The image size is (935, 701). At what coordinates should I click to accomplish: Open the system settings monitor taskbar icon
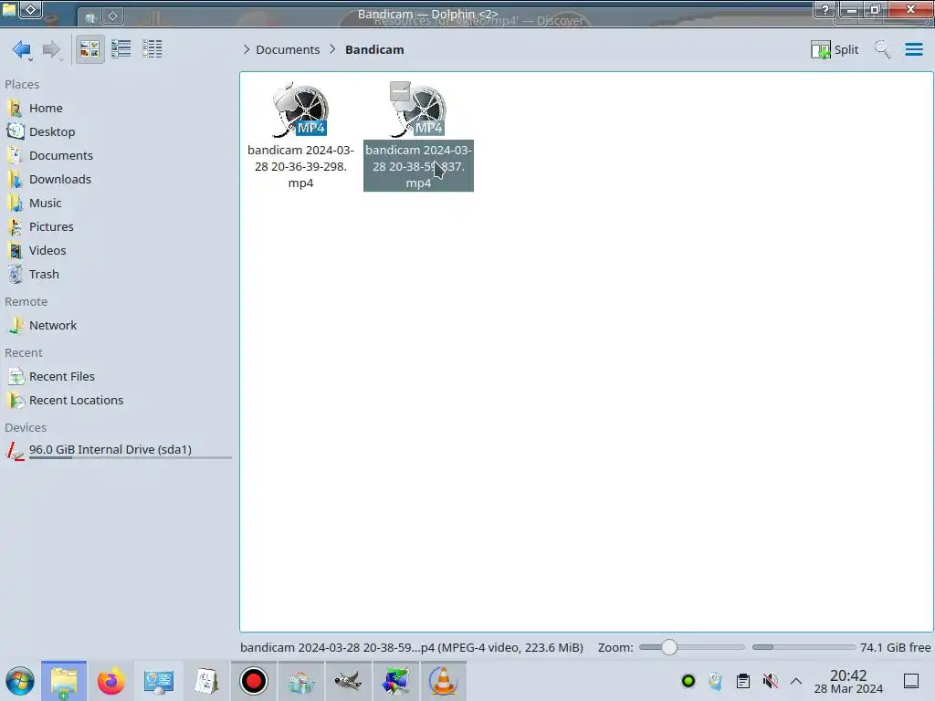(x=158, y=681)
